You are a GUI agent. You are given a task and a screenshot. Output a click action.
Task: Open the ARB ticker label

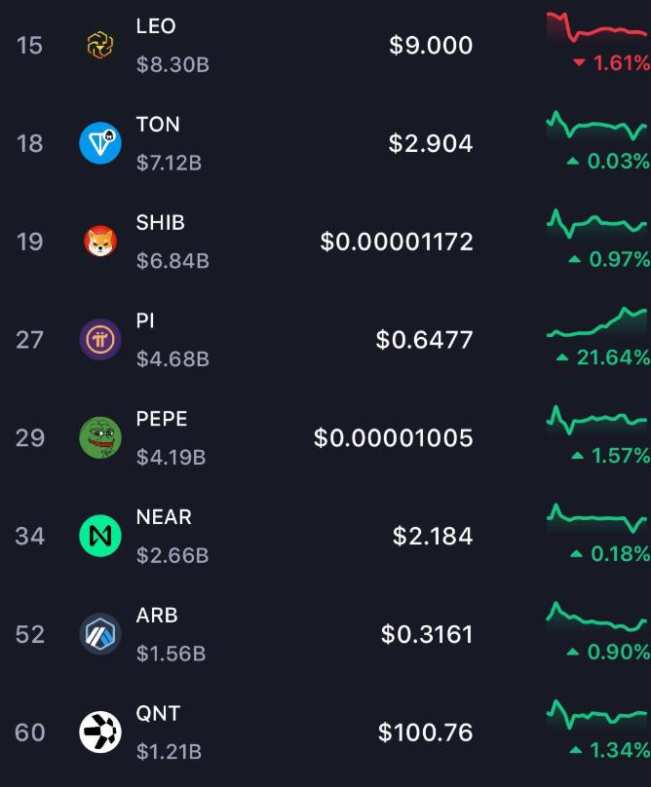tap(157, 616)
